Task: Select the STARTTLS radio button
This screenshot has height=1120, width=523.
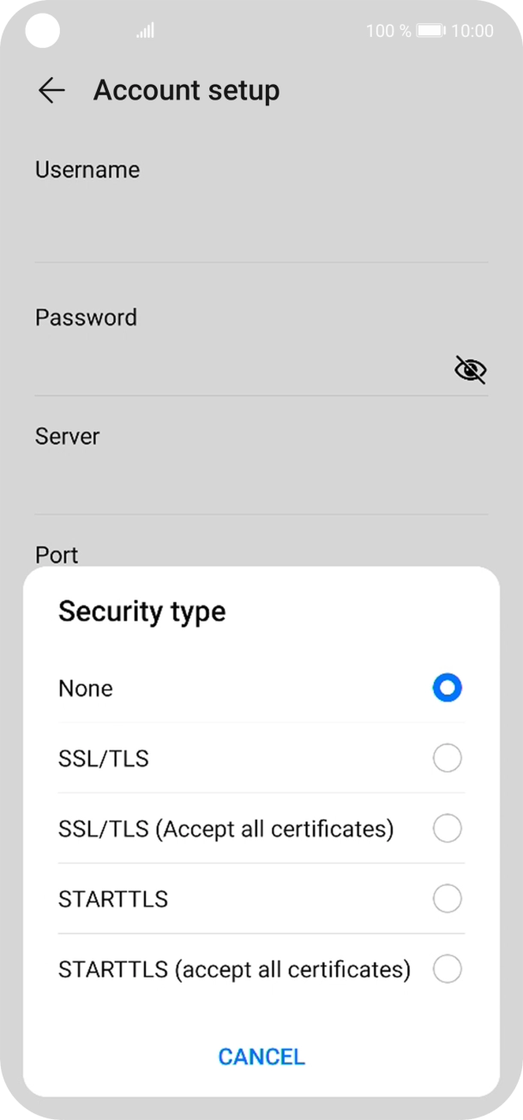Action: 447,899
